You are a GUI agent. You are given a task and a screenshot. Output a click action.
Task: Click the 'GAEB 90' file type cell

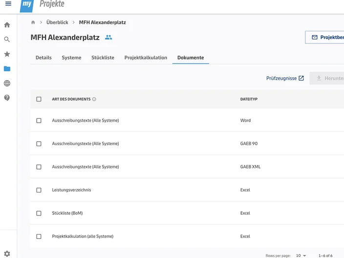(x=249, y=144)
